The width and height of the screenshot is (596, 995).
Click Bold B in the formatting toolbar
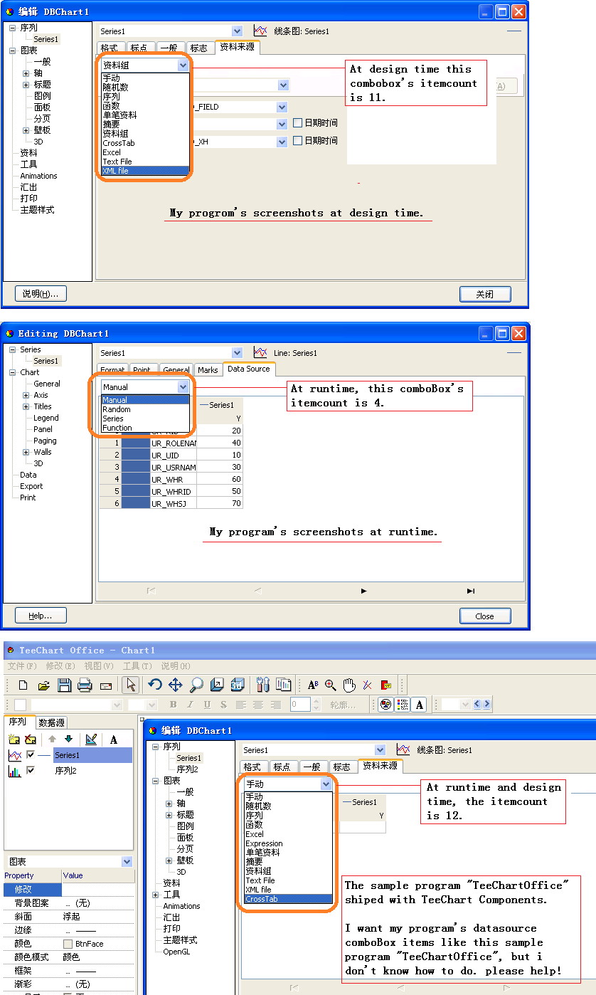click(173, 705)
